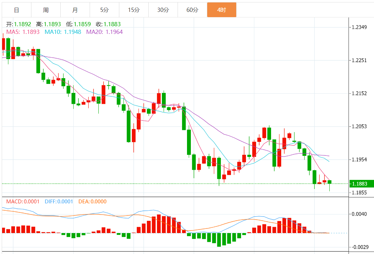Click the 1.1855 price axis label
This screenshot has width=374, height=254.
click(x=359, y=193)
